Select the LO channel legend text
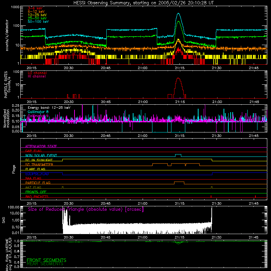Viewport: 271px width, 271px height. point(37,73)
